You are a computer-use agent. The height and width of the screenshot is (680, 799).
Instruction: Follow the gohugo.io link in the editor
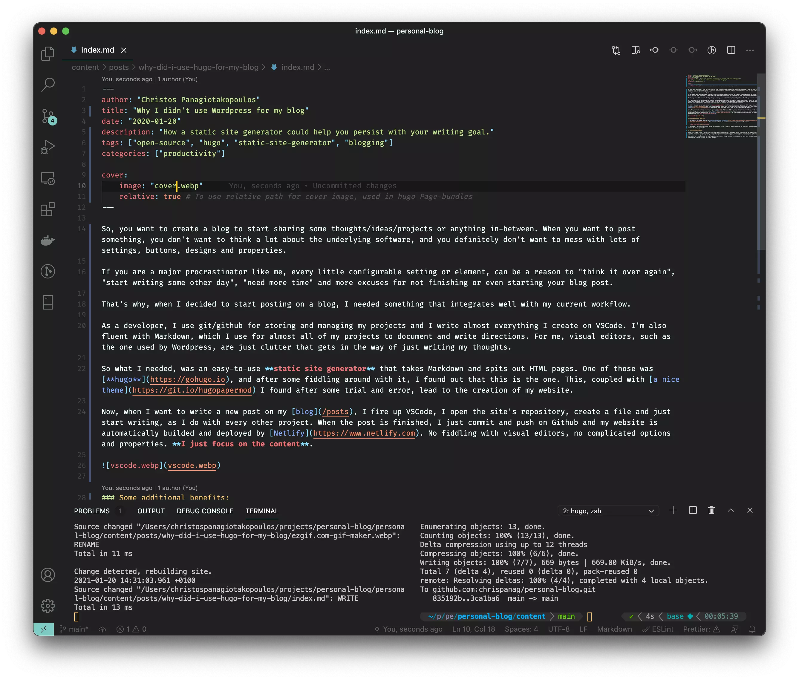pyautogui.click(x=188, y=379)
